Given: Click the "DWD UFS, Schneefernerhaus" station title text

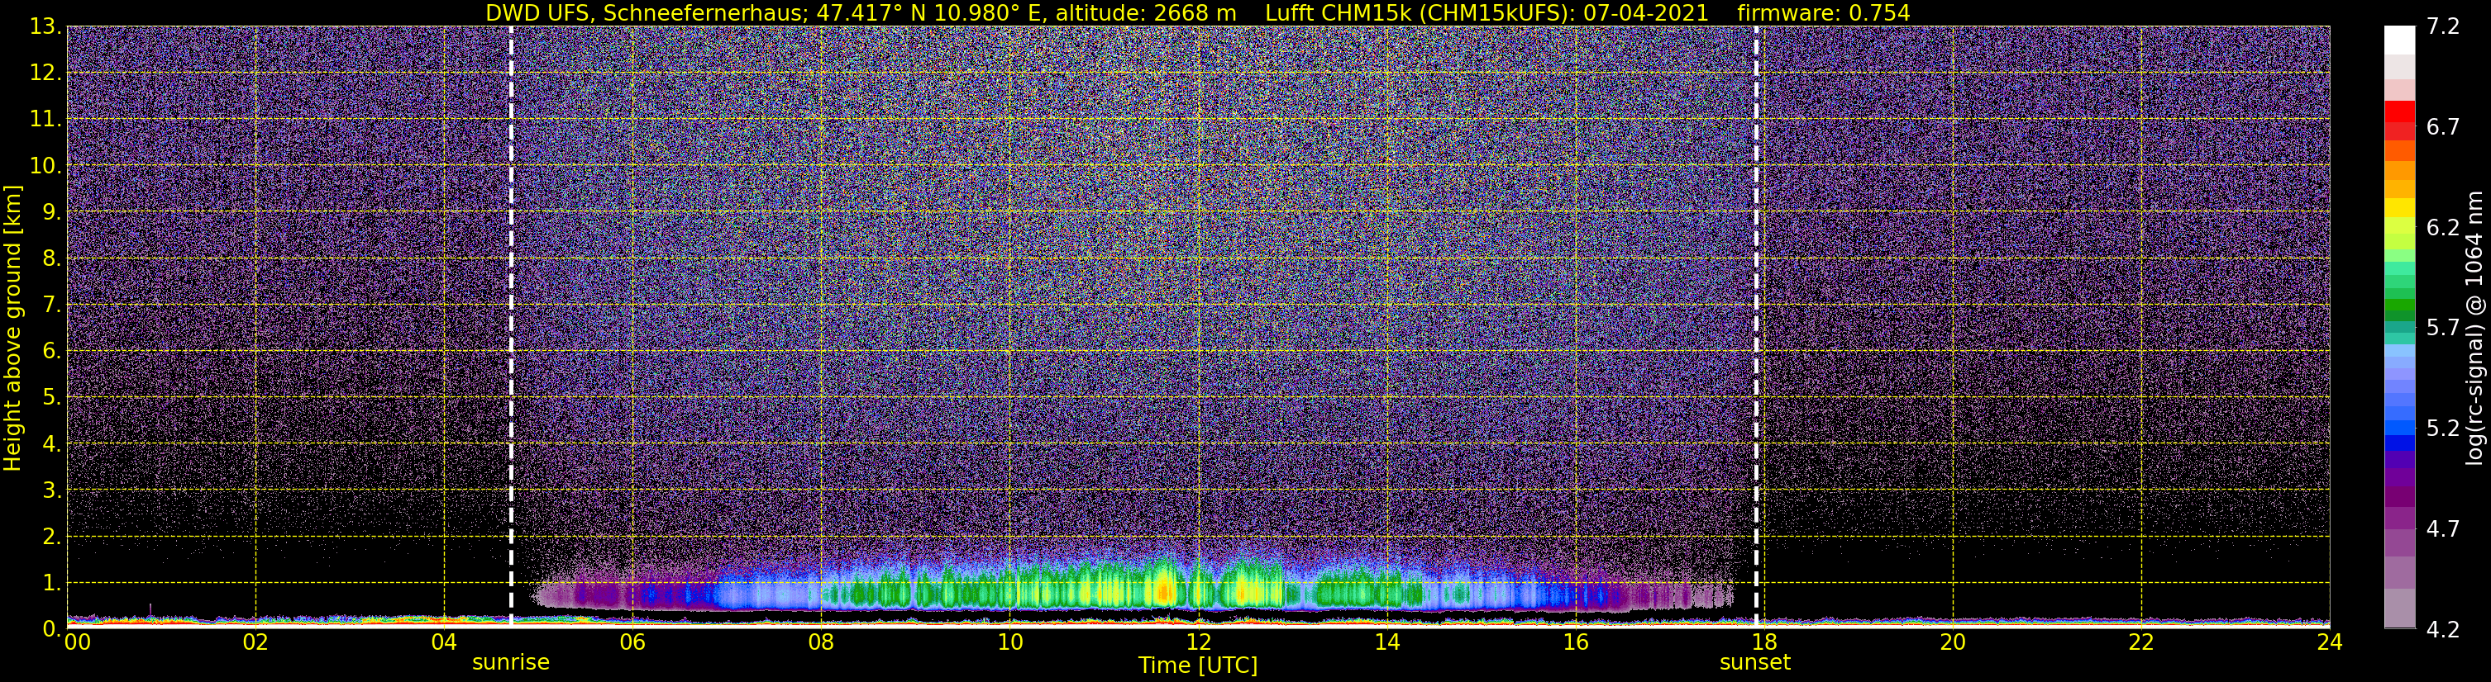Looking at the screenshot, I should click(x=646, y=12).
